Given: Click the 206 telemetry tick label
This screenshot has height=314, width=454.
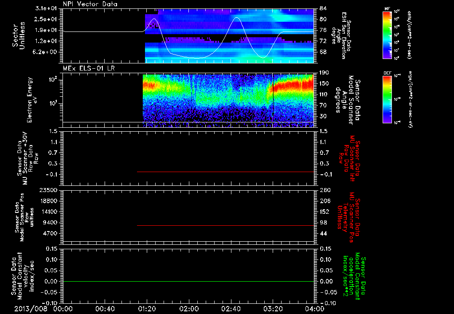Looking at the screenshot, I should pos(325,201).
